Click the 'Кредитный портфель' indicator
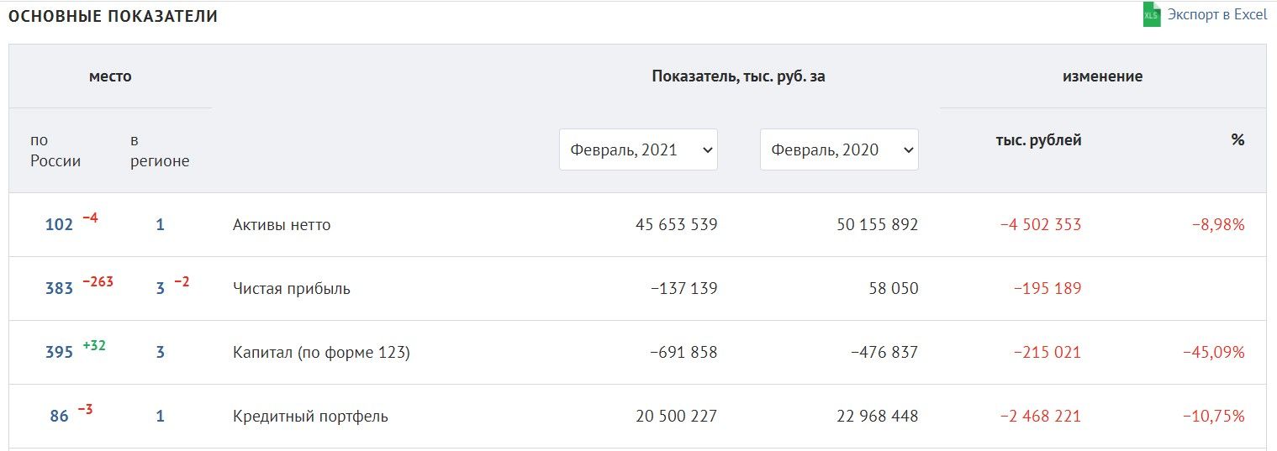 click(x=310, y=417)
